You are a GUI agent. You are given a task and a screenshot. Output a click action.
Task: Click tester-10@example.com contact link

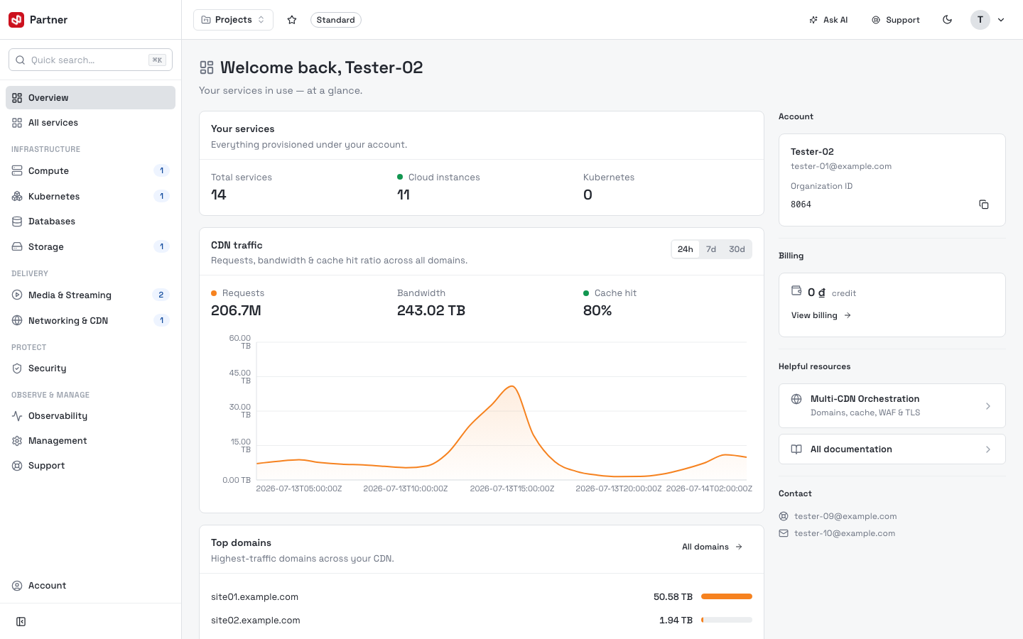[x=845, y=533]
